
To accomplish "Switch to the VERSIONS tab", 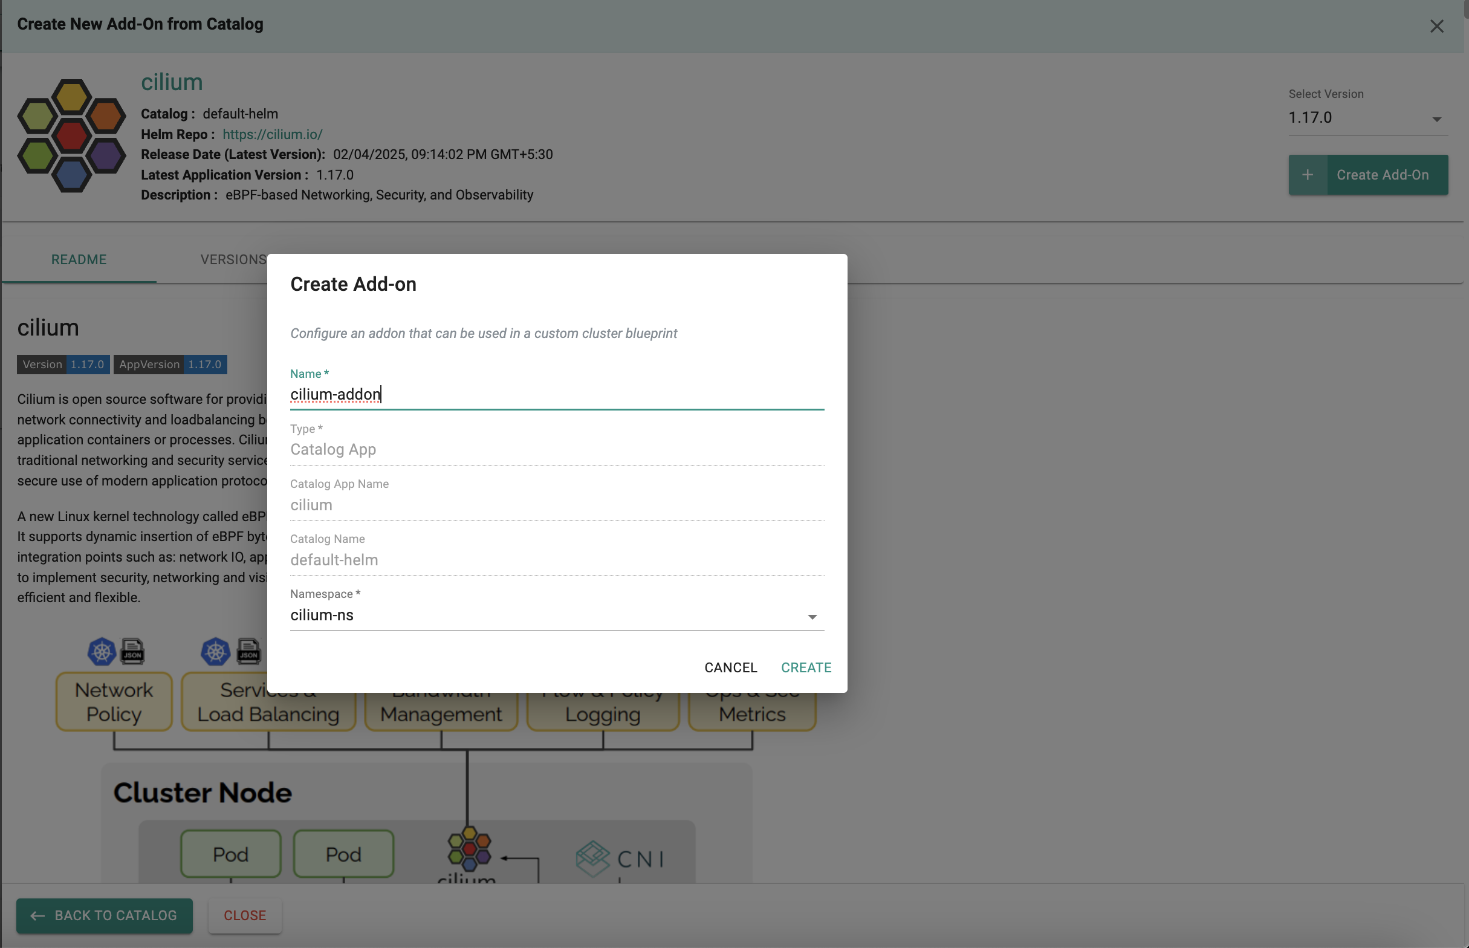I will coord(233,259).
